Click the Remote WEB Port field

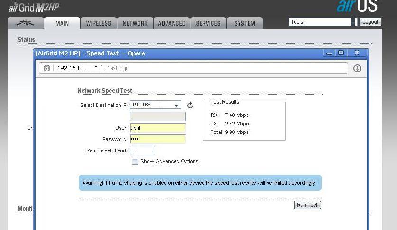click(142, 150)
